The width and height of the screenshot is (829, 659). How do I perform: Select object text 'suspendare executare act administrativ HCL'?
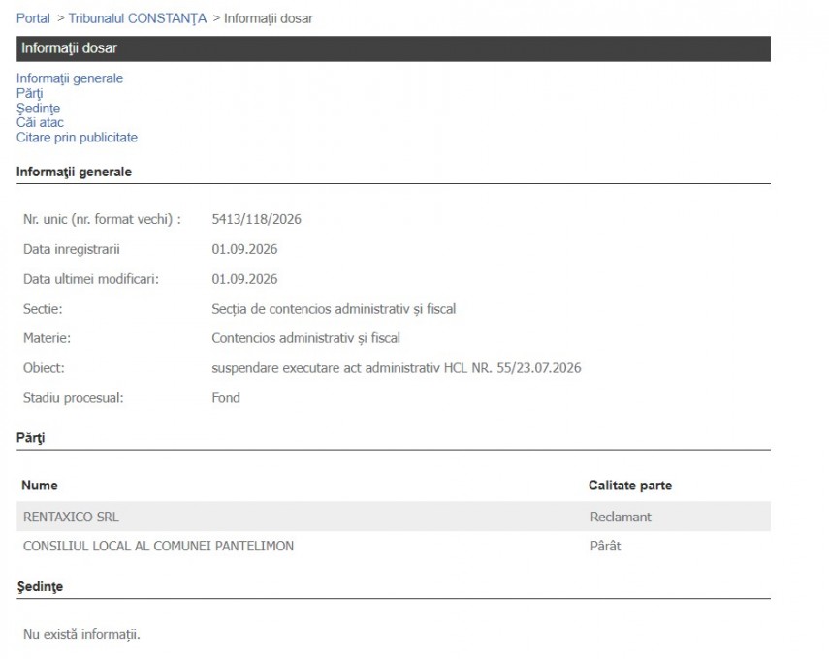tap(339, 368)
